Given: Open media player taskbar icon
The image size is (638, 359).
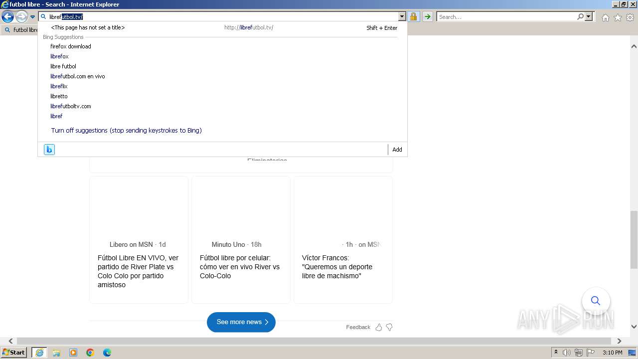Looking at the screenshot, I should (73, 353).
